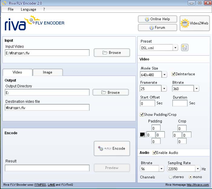The width and height of the screenshot is (212, 189).
Task: Click the Destination video file field
Action: pyautogui.click(x=47, y=107)
